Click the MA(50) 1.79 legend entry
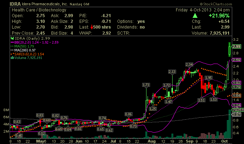The image size is (244, 144). point(22,46)
